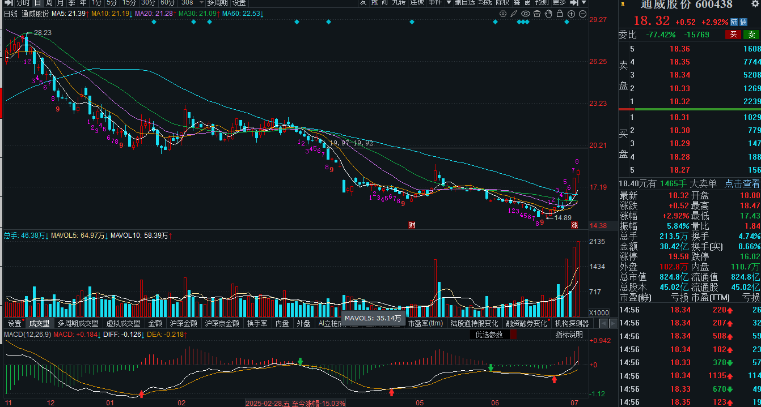This screenshot has width=761, height=407.
Task: Select the 机构探测器 tab
Action: [572, 323]
